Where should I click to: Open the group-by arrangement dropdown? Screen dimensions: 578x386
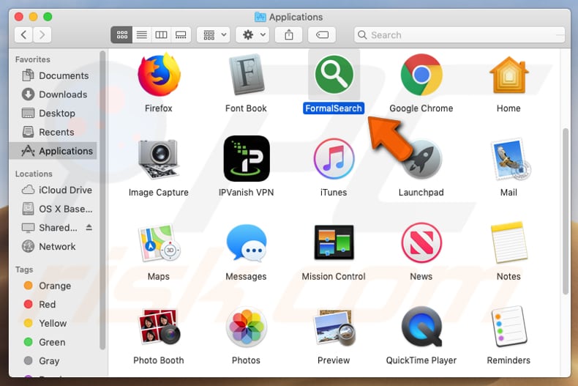(214, 35)
